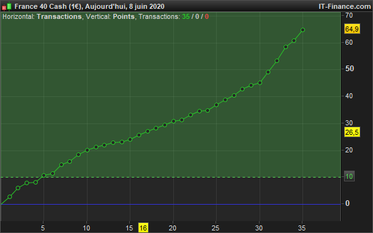The image size is (373, 233).
Task: Select the data point at transaction 10
Action: point(87,151)
